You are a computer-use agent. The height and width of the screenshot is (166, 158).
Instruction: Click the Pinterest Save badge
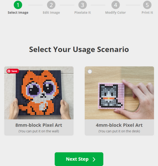[x=13, y=71]
